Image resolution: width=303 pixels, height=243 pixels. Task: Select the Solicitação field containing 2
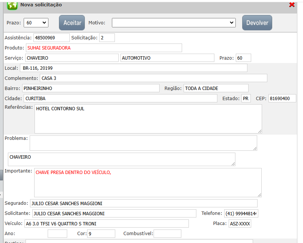tap(107, 37)
